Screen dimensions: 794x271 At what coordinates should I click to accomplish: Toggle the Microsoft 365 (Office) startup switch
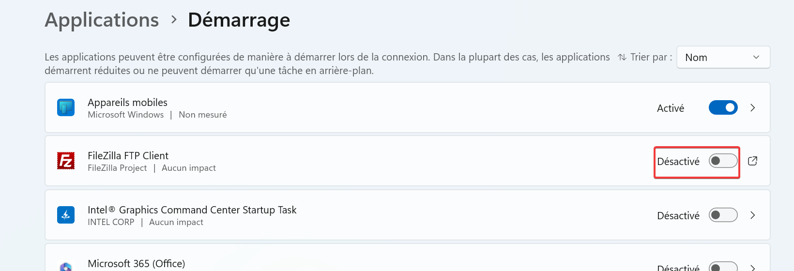(723, 267)
